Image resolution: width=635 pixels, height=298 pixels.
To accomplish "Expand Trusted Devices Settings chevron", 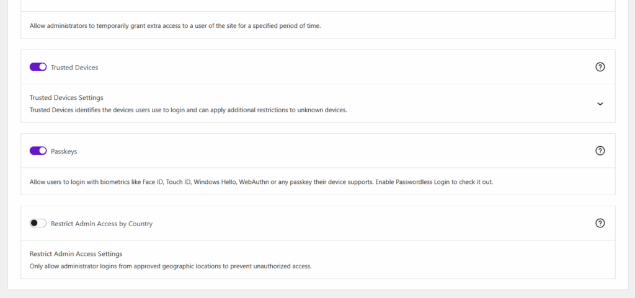I will 600,103.
